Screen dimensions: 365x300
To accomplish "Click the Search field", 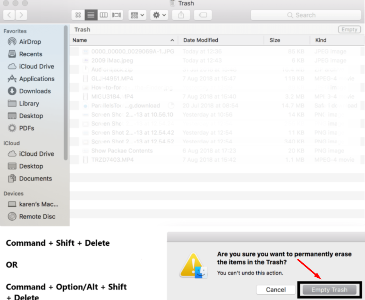I will pos(306,15).
